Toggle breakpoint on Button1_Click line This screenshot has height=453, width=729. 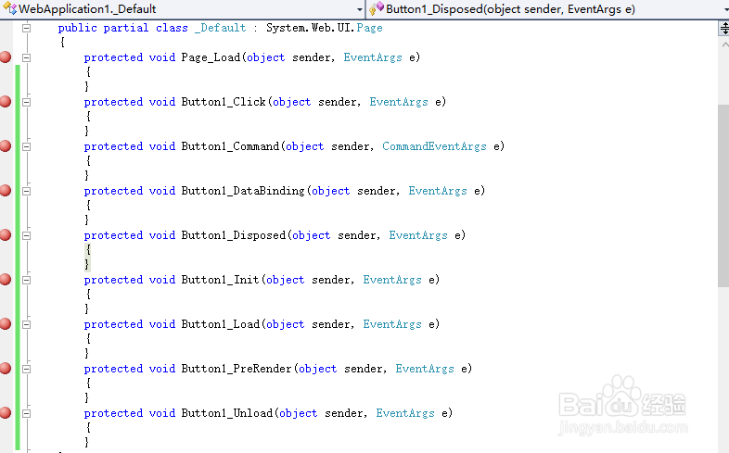pos(6,102)
